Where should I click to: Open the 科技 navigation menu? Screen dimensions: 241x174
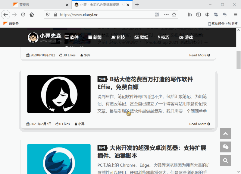click(x=118, y=37)
